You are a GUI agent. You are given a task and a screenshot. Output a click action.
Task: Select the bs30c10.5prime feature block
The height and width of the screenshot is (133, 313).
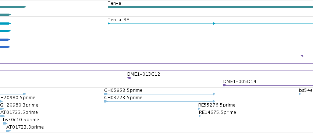[x=5, y=123]
